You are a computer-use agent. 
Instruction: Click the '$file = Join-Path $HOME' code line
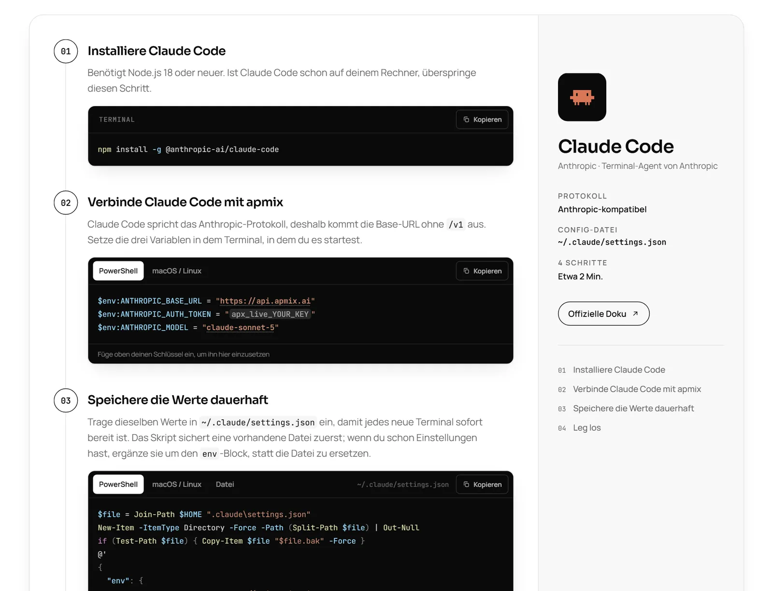(x=204, y=514)
